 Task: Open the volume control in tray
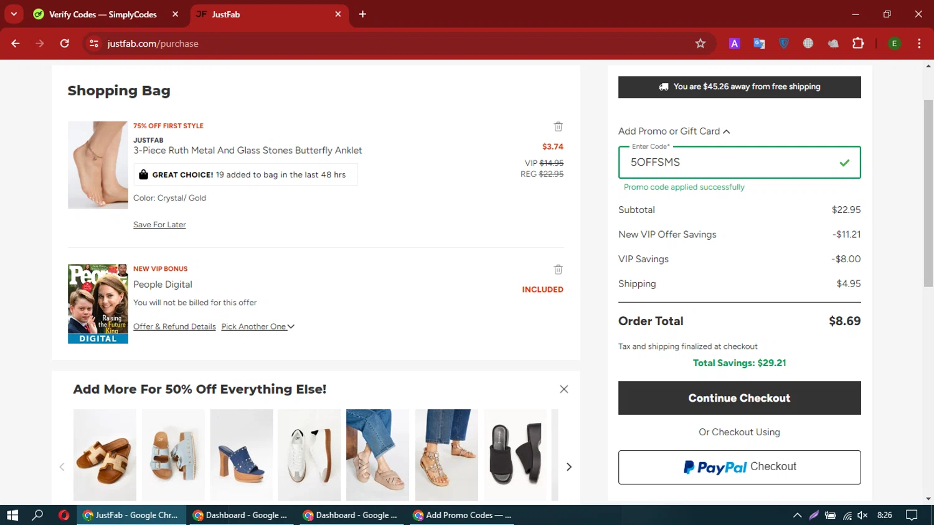[862, 515]
